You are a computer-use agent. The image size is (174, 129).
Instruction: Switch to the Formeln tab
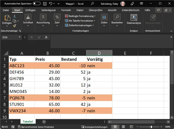click(x=66, y=10)
